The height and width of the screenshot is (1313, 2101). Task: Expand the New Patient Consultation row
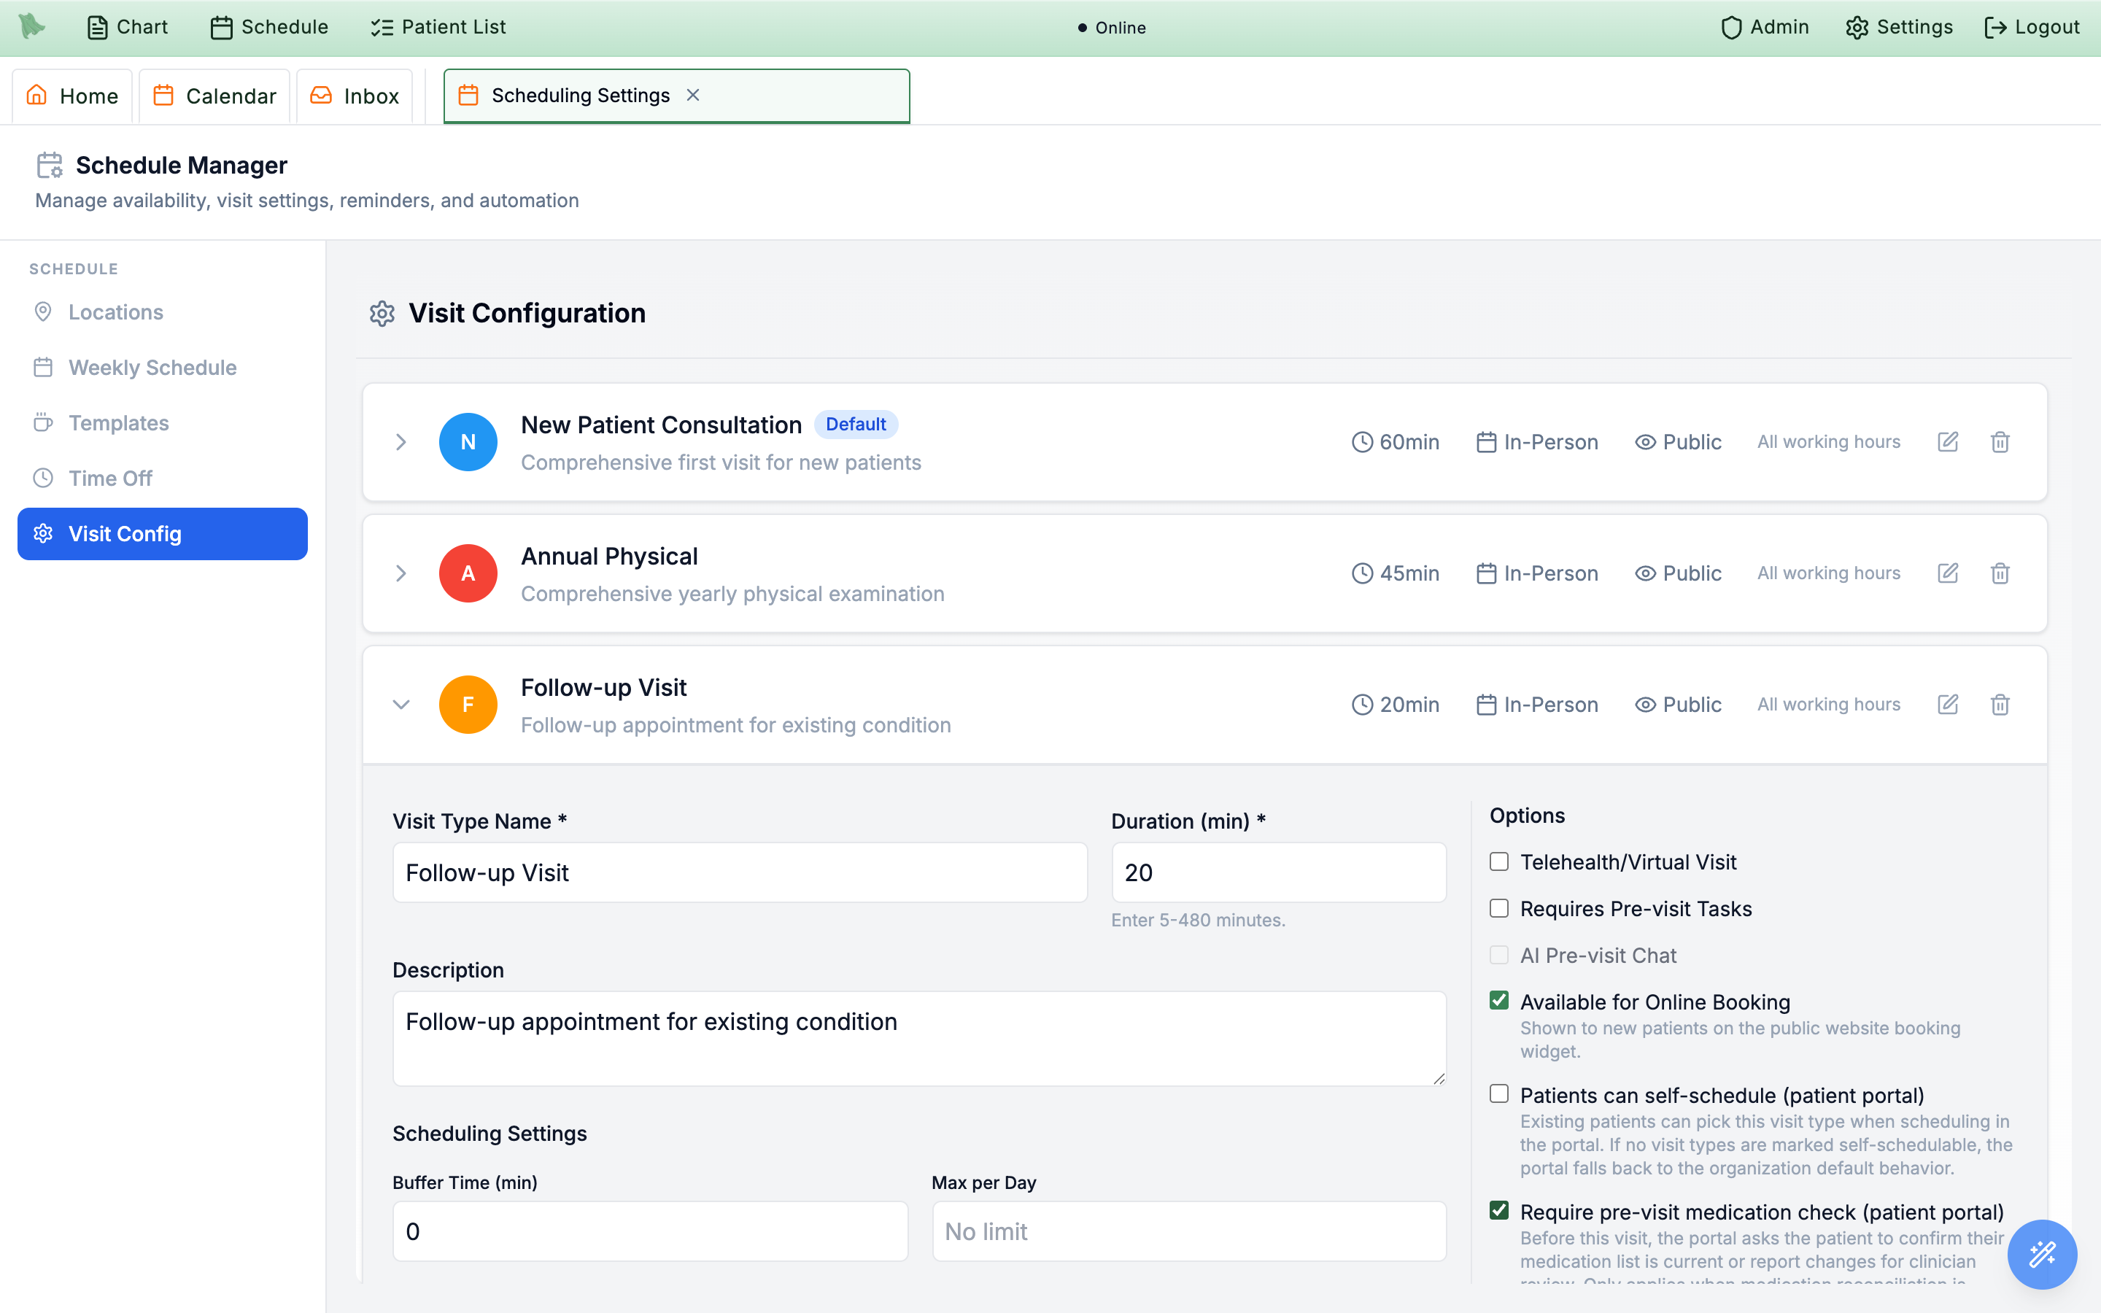click(401, 442)
